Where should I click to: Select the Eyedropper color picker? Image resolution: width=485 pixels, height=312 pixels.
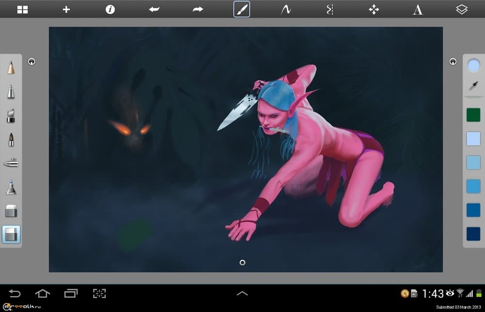pyautogui.click(x=473, y=85)
